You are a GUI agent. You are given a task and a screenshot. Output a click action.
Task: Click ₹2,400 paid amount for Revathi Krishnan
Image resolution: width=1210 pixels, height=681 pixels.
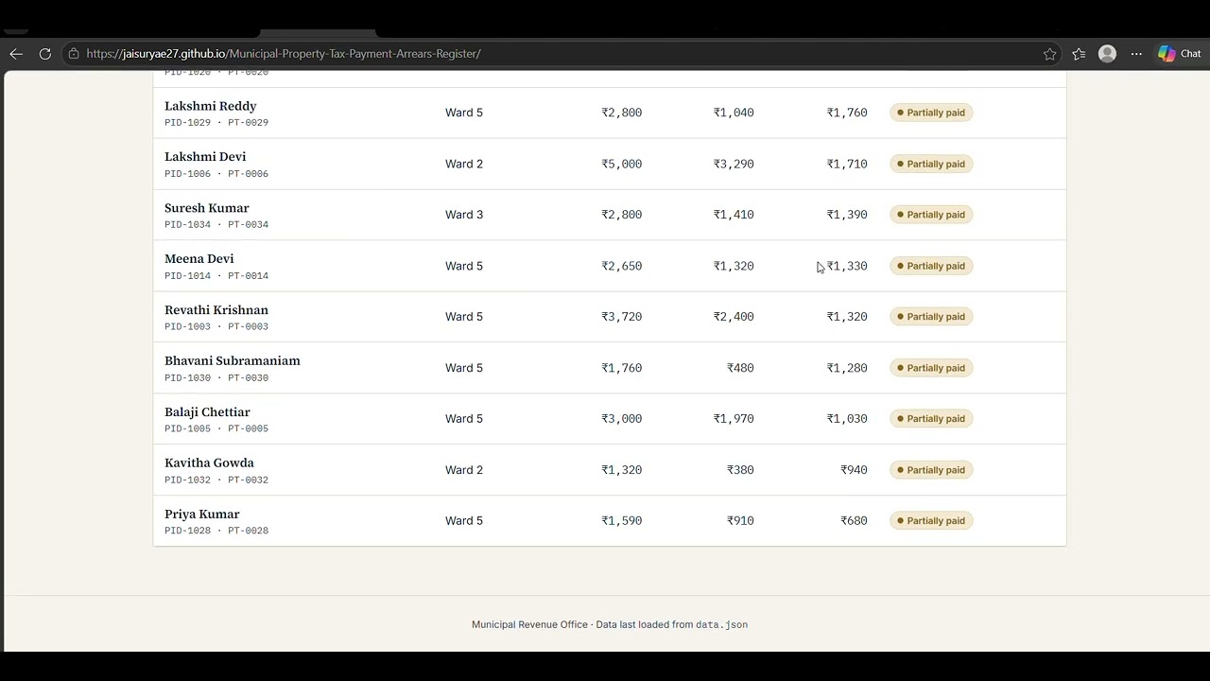point(734,317)
